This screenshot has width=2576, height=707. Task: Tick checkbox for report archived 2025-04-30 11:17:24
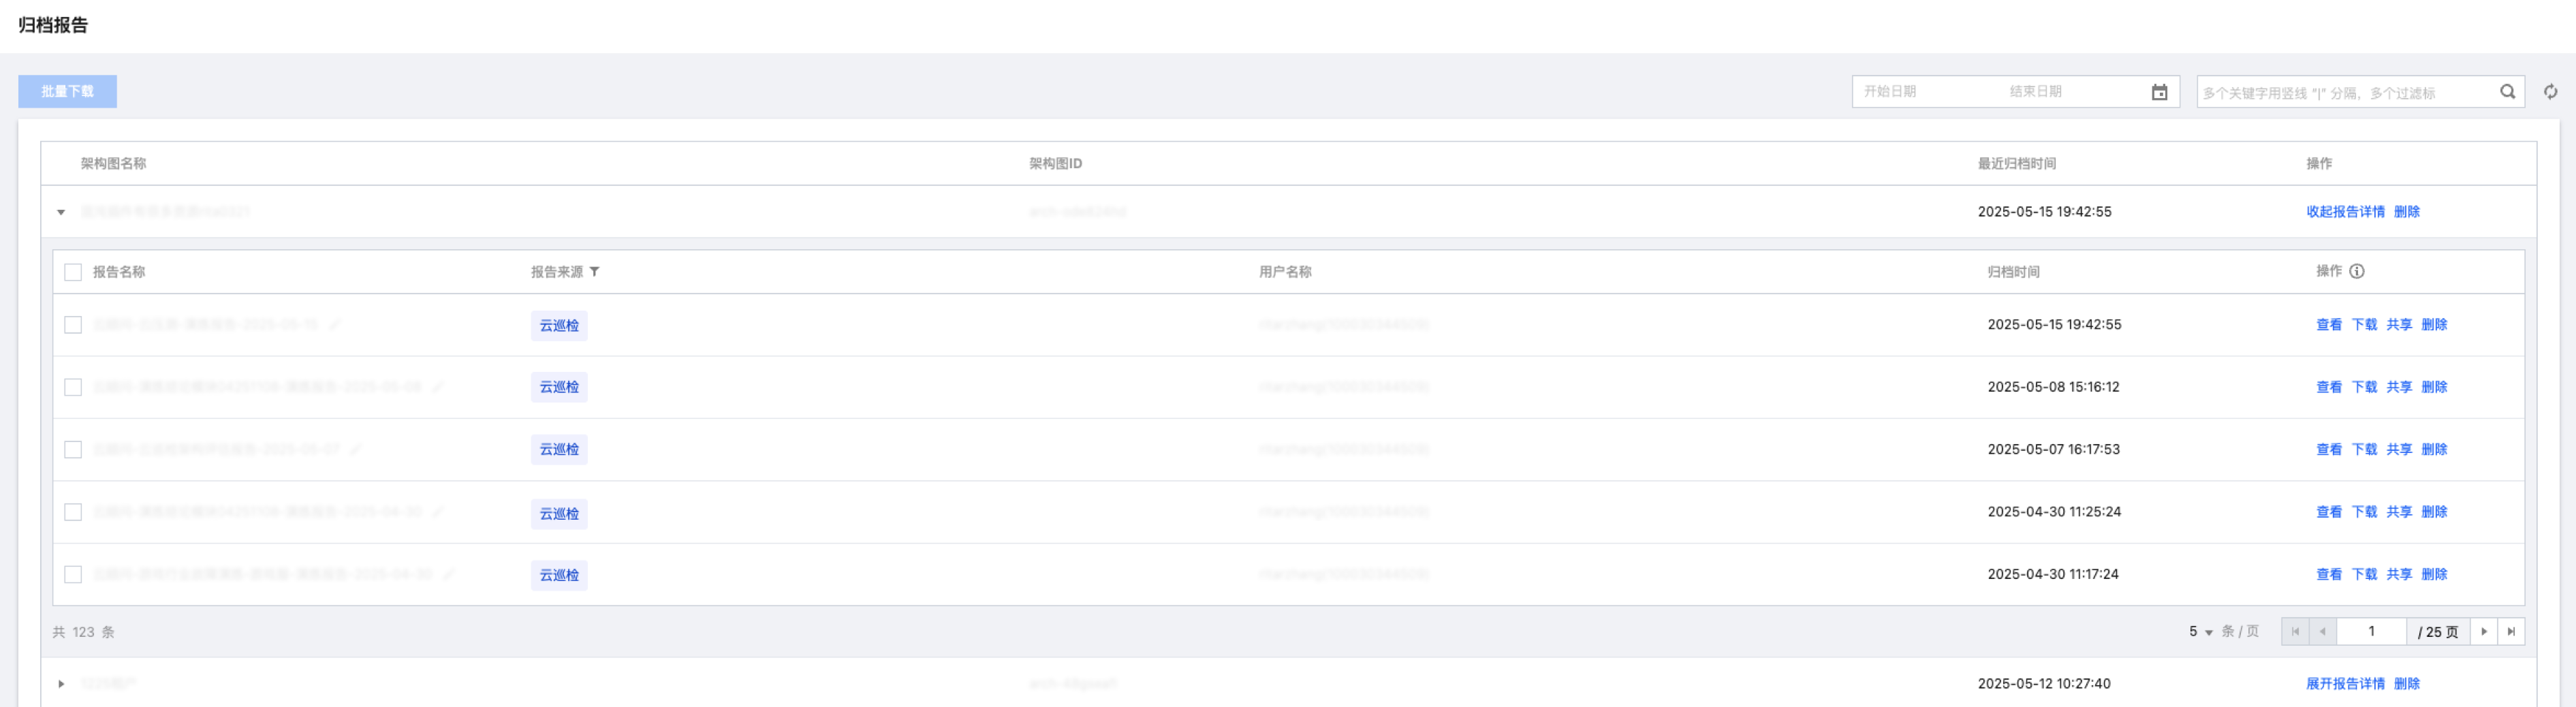pyautogui.click(x=73, y=574)
